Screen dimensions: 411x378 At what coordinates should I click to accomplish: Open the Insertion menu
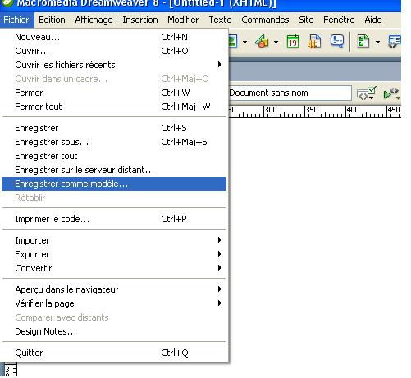tap(140, 20)
